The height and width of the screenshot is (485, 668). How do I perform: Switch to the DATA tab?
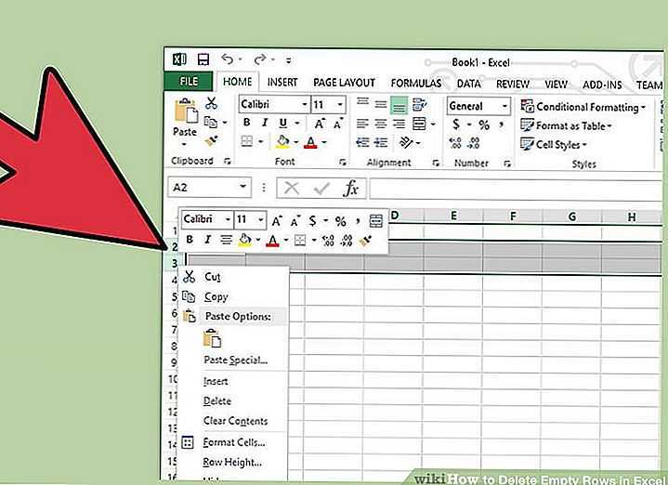(x=468, y=84)
